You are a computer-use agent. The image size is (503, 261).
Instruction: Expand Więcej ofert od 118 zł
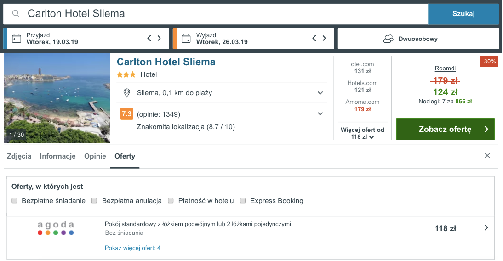pos(362,133)
